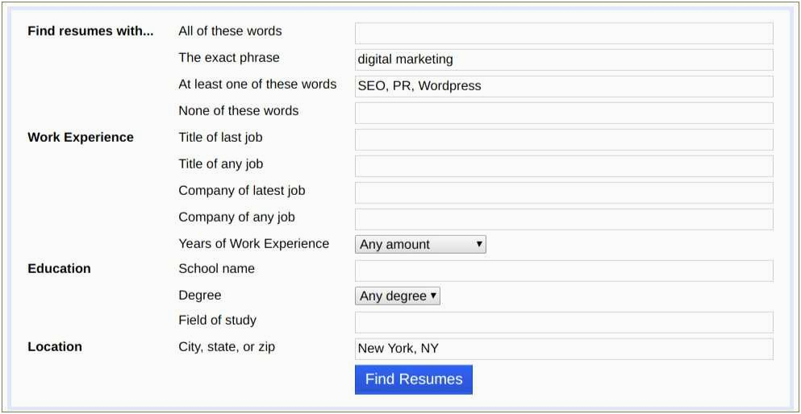Open the 'Any amount' work experience dropdown
The image size is (801, 414).
pos(420,244)
